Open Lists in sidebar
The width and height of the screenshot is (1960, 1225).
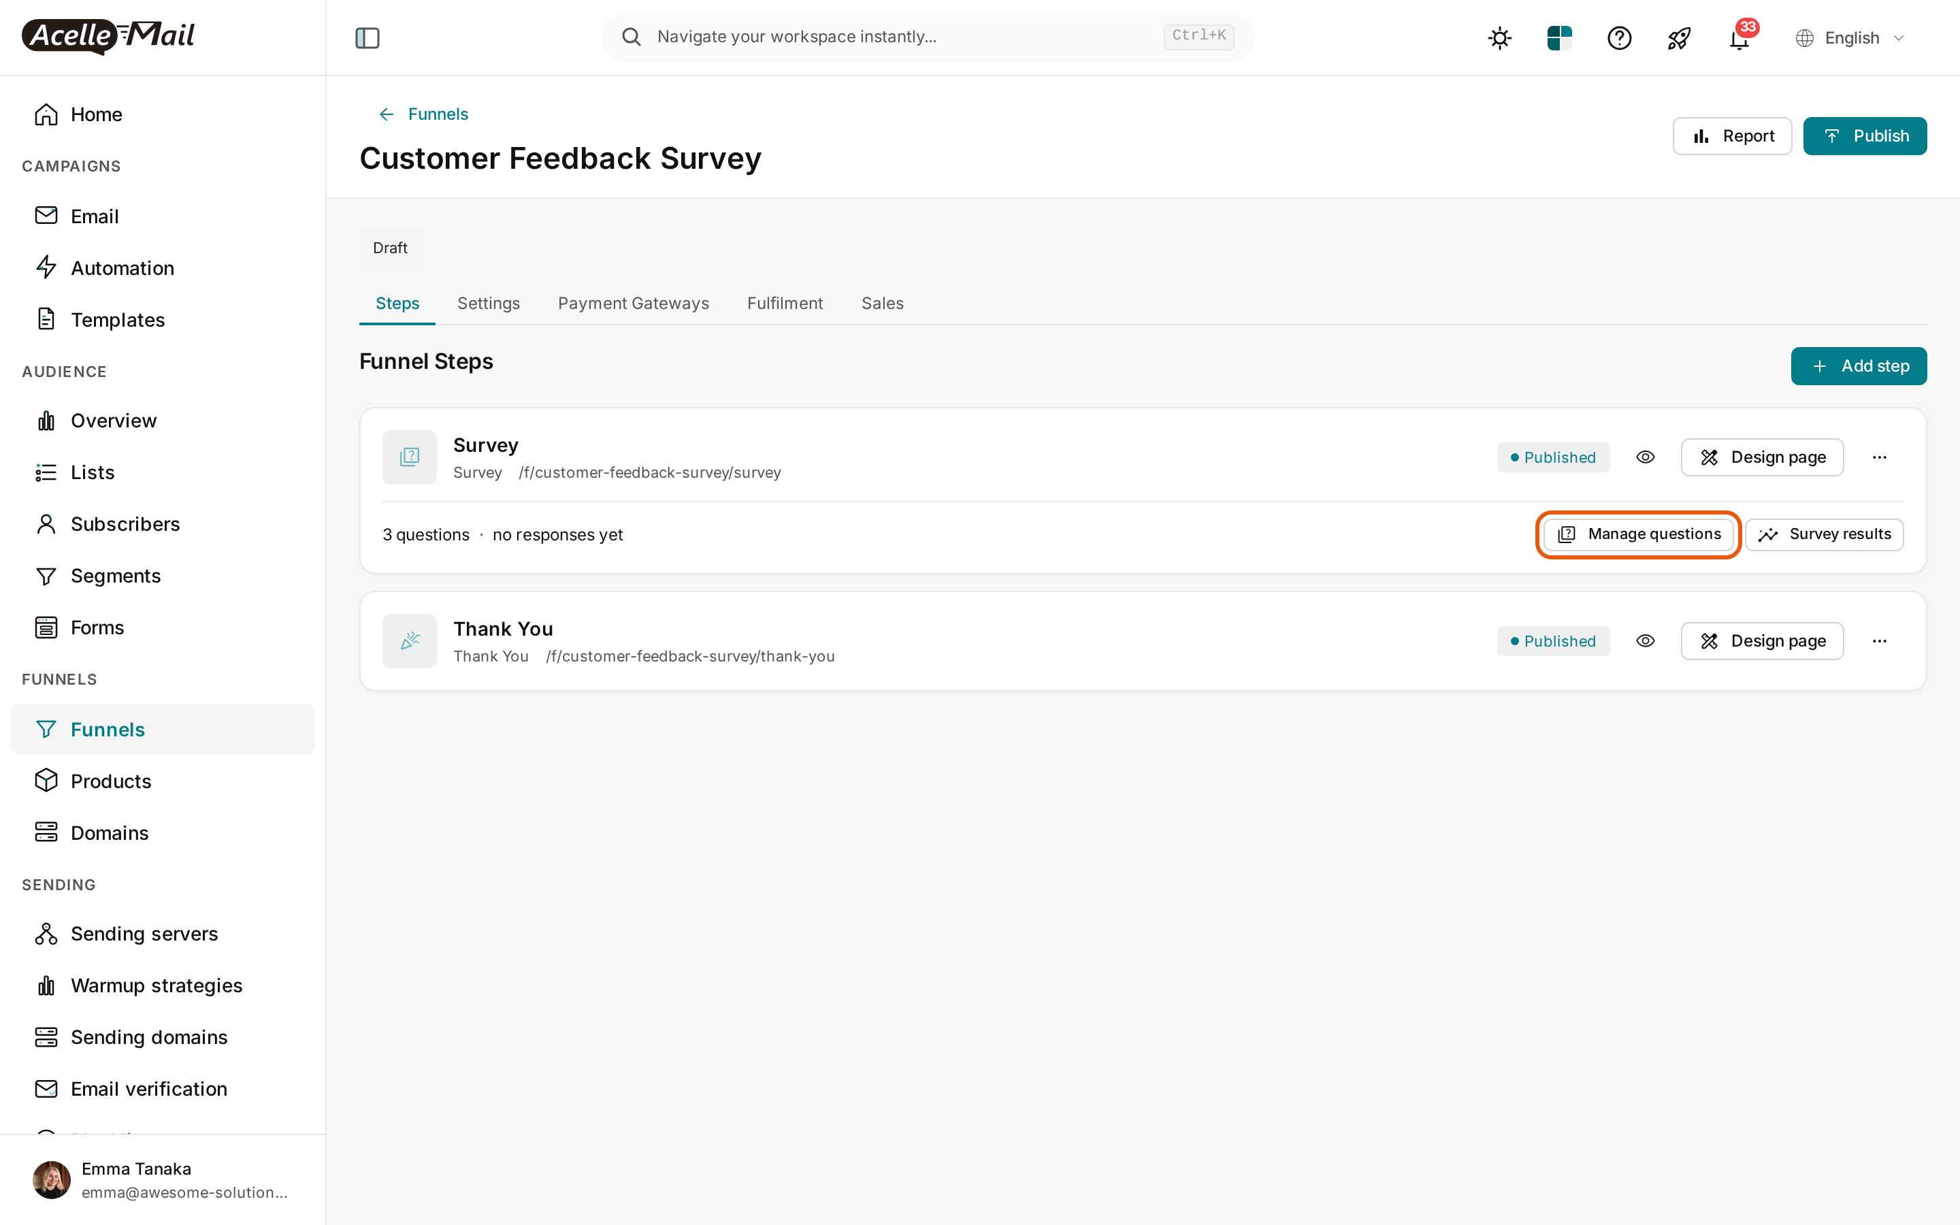pyautogui.click(x=162, y=472)
